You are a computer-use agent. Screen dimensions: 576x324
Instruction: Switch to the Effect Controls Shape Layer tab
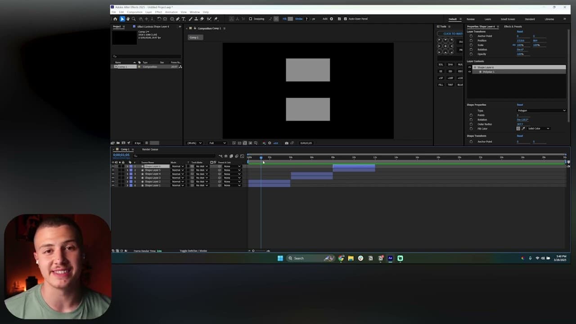tap(153, 27)
